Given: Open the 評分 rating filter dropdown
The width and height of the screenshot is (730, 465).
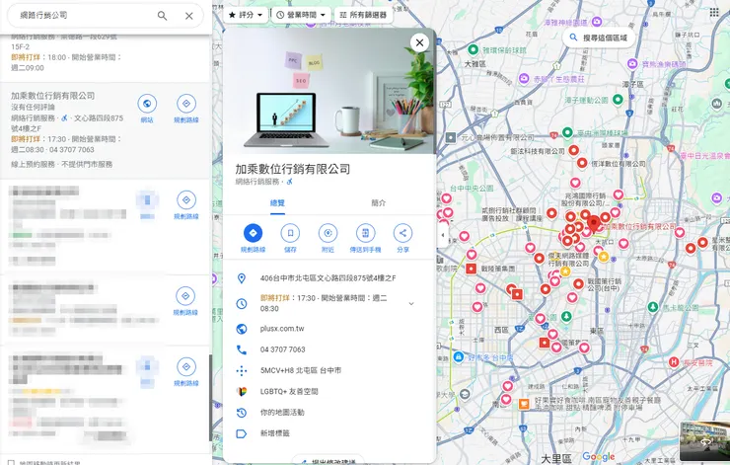Looking at the screenshot, I should point(246,15).
